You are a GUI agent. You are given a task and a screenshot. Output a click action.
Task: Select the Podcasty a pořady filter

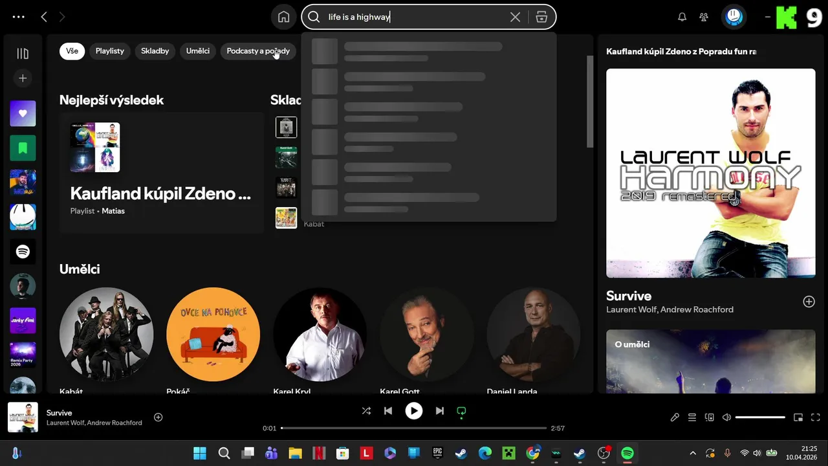pyautogui.click(x=258, y=51)
